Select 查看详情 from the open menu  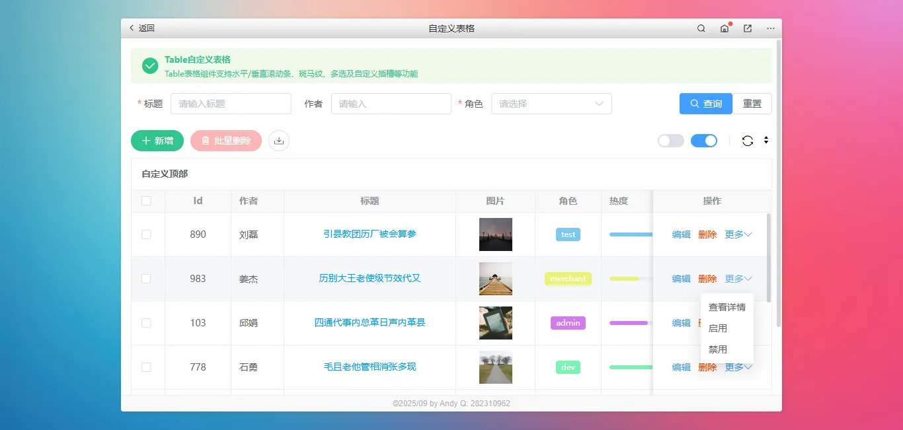pos(726,306)
